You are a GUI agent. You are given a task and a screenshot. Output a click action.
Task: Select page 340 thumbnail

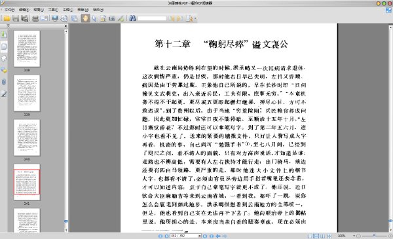27,138
